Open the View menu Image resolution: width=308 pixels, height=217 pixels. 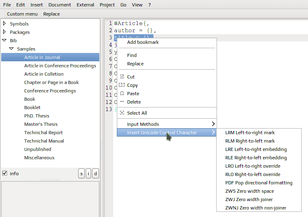coord(137,5)
